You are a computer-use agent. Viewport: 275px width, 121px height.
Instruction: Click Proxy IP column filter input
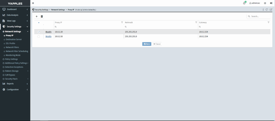pos(89,27)
